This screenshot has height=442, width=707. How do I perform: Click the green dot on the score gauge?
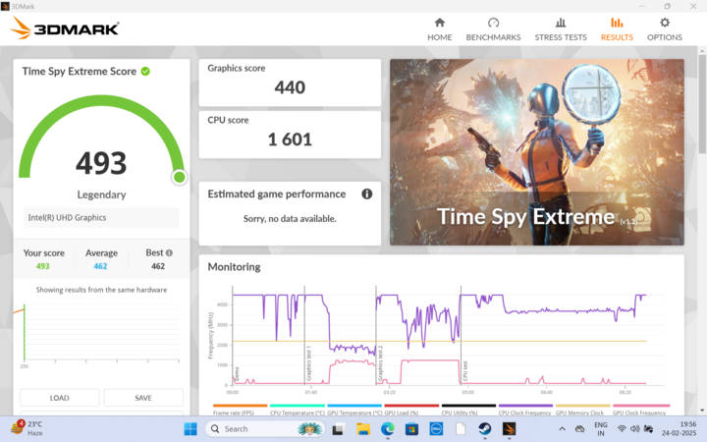[x=179, y=177]
